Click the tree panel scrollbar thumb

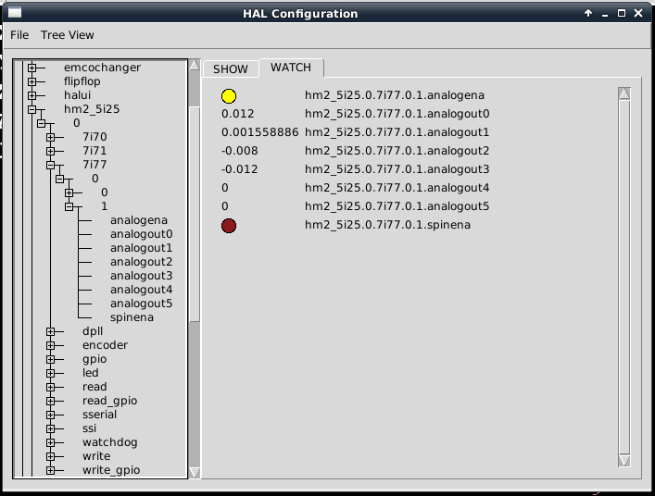(195, 214)
